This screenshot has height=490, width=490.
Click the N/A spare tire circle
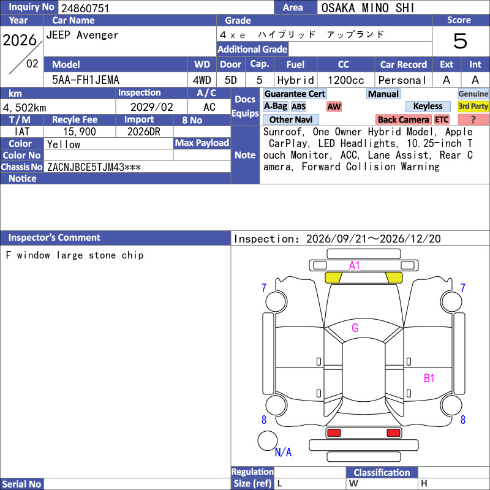tap(268, 440)
